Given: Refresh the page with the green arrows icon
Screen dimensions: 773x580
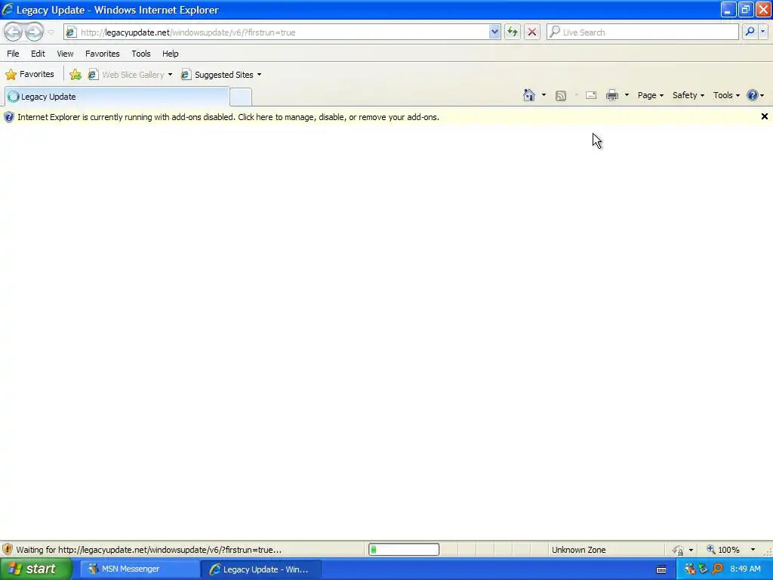Looking at the screenshot, I should [x=513, y=32].
